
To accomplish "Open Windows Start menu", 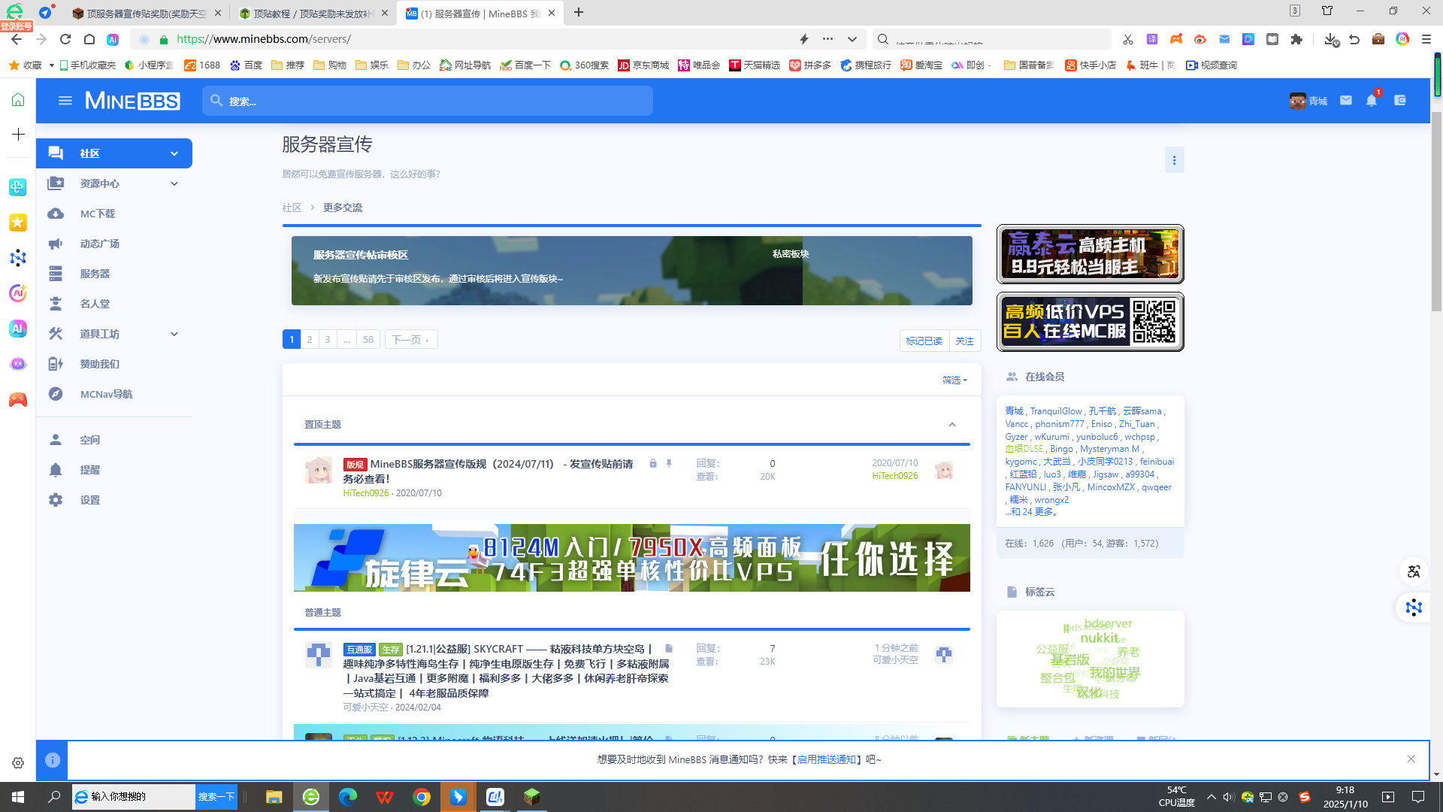I will (18, 797).
